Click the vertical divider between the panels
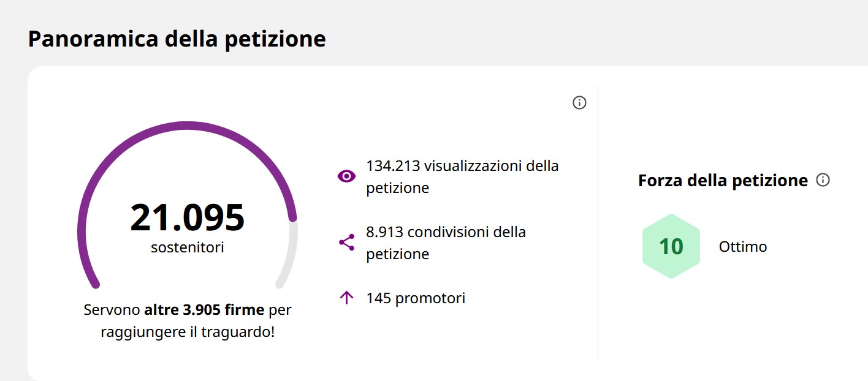 click(598, 224)
